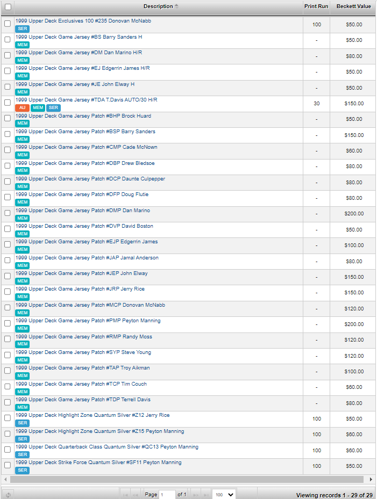Go to the last page arrow

click(x=205, y=495)
